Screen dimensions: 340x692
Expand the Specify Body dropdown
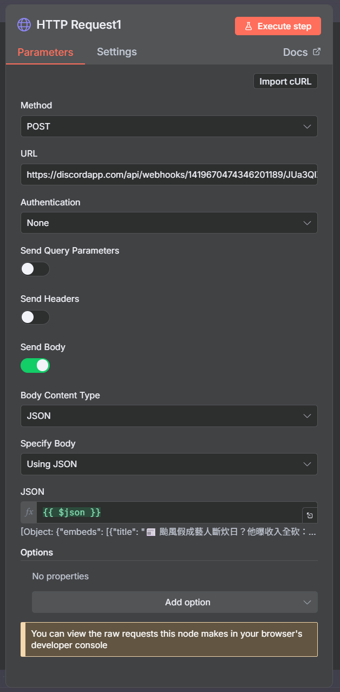click(169, 464)
